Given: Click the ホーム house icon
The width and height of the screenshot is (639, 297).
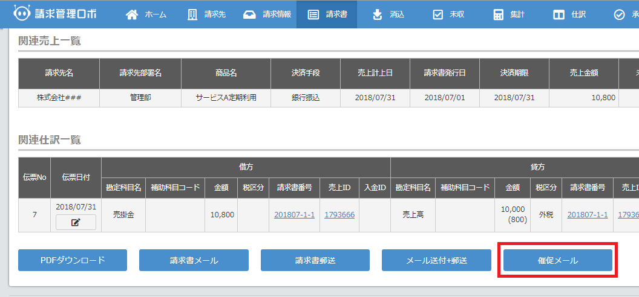Looking at the screenshot, I should tap(132, 14).
